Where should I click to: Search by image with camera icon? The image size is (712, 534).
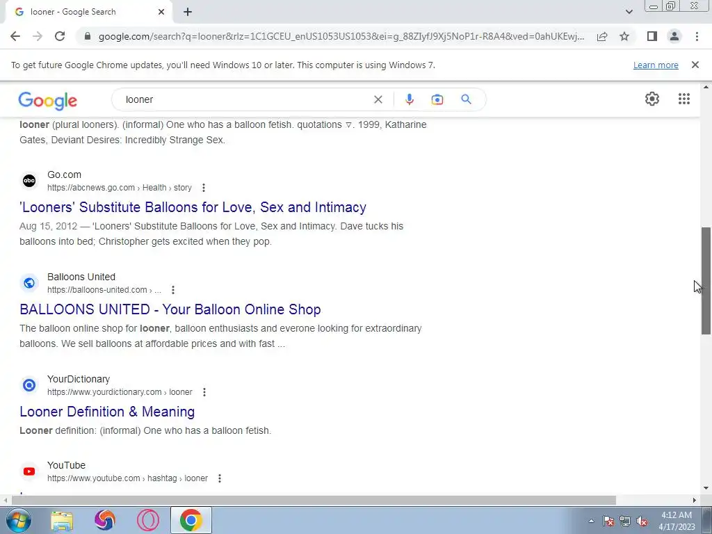pos(437,99)
